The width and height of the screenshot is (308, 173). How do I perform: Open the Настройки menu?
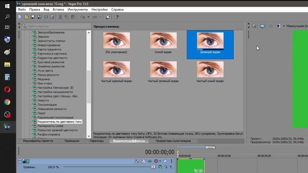coord(100,10)
